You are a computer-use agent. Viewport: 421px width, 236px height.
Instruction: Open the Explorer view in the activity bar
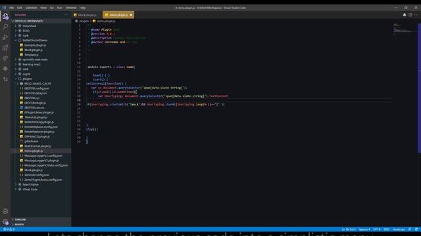(x=5, y=16)
